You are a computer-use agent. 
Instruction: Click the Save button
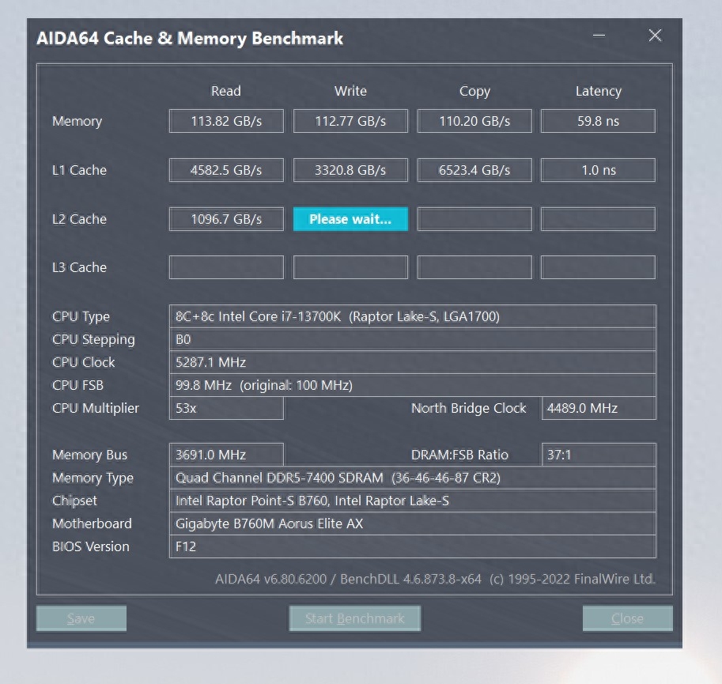pos(81,618)
